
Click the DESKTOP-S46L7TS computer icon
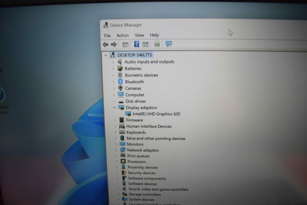click(x=113, y=55)
